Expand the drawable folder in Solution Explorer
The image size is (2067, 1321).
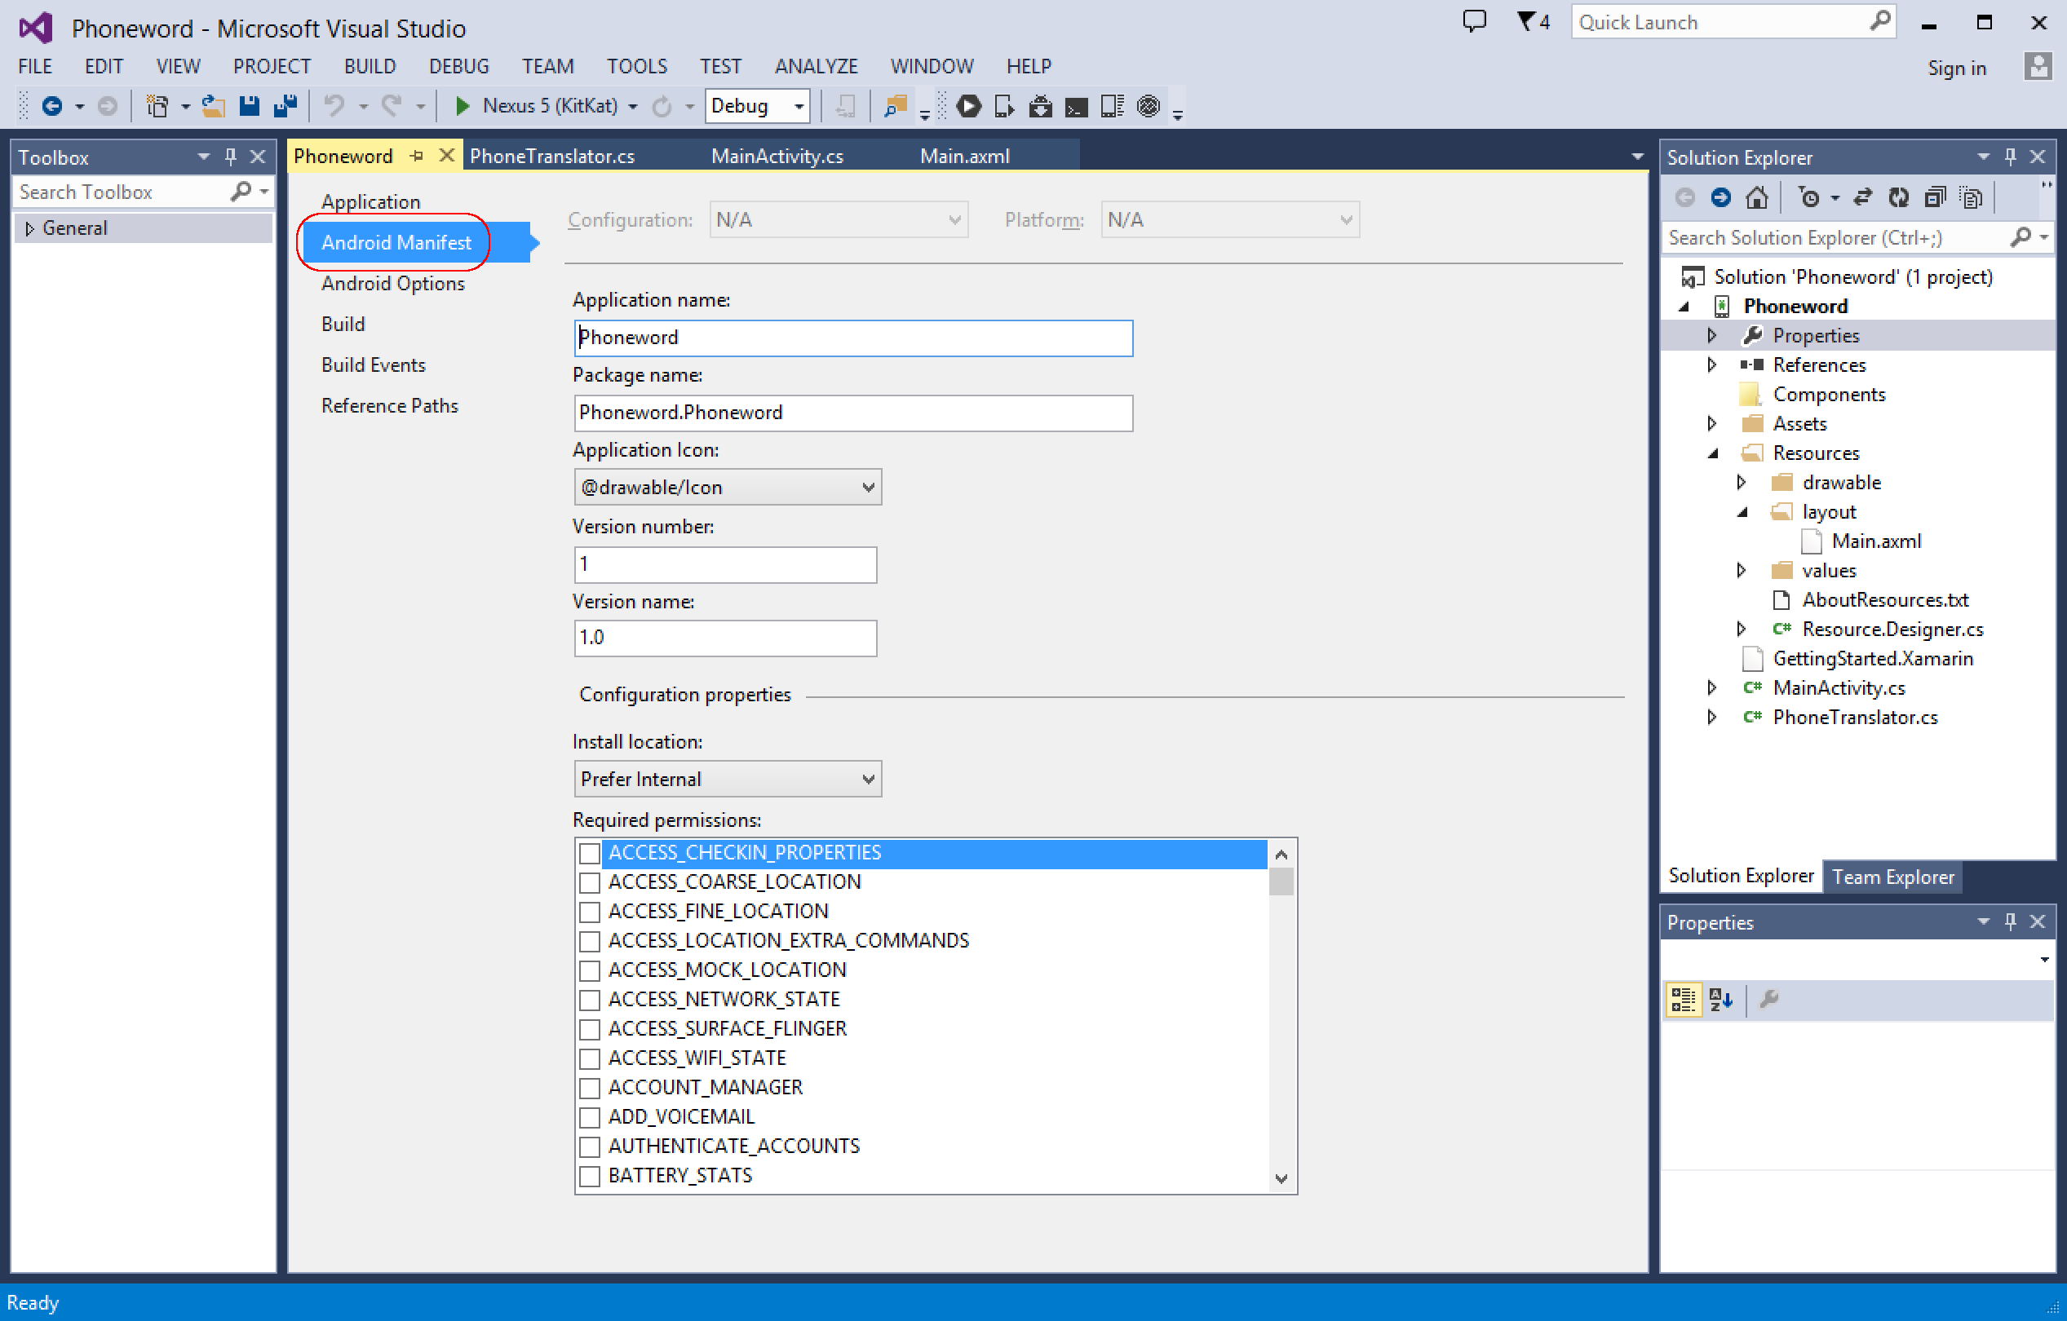(1741, 483)
